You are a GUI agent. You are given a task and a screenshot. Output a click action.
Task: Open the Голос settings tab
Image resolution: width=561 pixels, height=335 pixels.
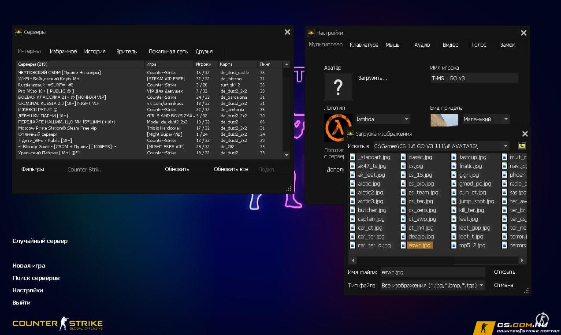pyautogui.click(x=479, y=45)
